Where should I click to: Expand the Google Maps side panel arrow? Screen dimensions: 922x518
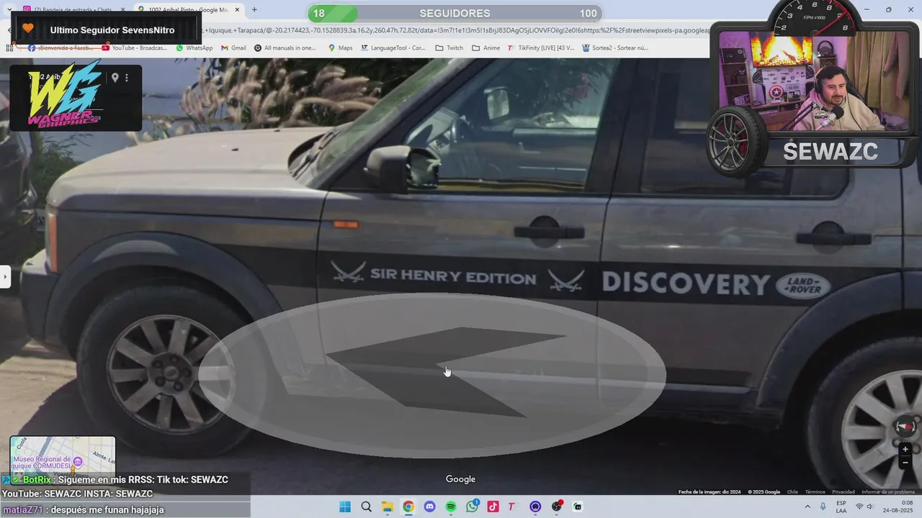point(5,276)
